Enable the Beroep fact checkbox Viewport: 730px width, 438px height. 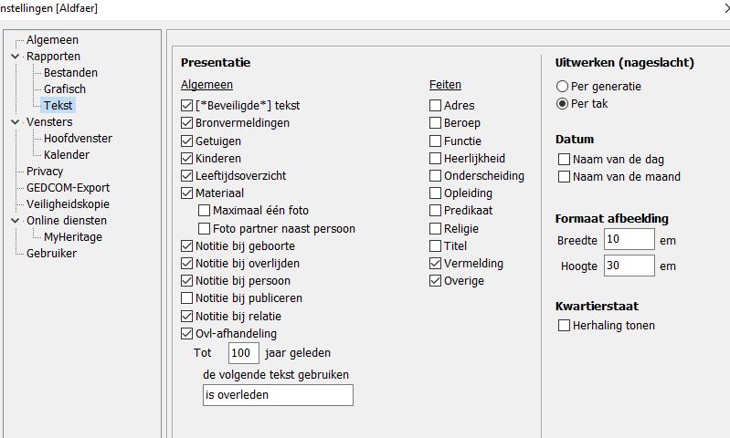click(436, 123)
